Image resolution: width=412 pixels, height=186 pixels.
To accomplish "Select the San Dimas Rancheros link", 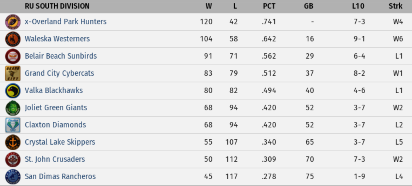I will [60, 176].
